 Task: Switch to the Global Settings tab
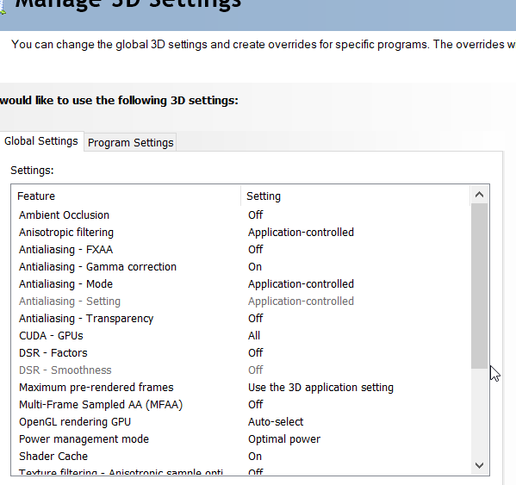pos(40,141)
